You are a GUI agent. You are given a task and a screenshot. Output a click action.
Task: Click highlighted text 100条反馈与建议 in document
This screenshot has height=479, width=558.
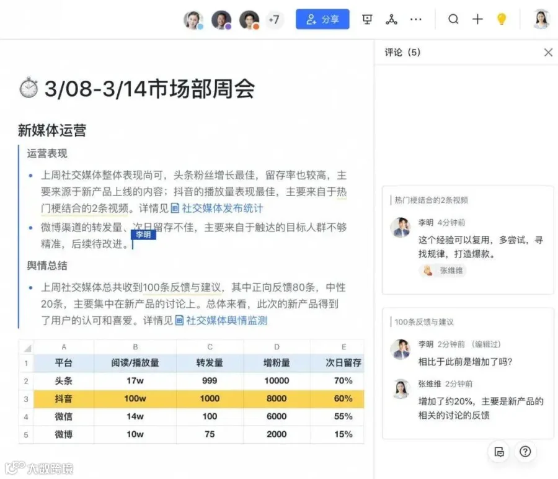pyautogui.click(x=182, y=287)
